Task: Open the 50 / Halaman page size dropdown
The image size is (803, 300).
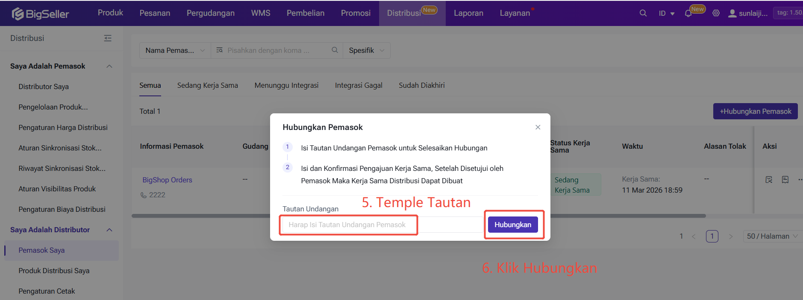Action: 772,236
